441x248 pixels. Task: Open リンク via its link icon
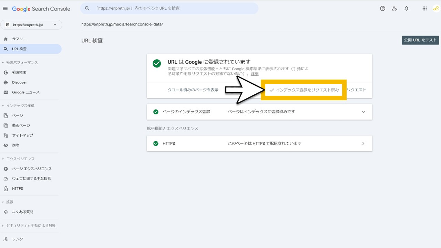(6, 239)
